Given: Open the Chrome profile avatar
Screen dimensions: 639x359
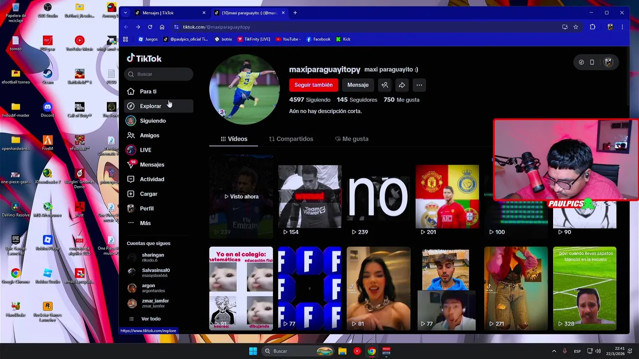Looking at the screenshot, I should click(610, 27).
